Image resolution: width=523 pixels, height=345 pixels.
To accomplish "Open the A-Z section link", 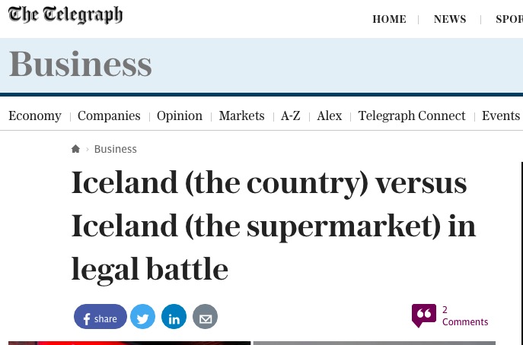I will tap(291, 116).
